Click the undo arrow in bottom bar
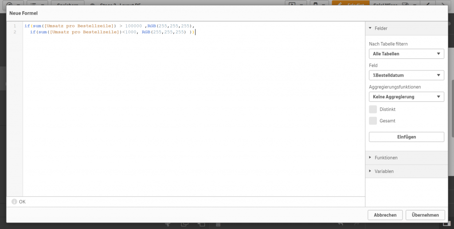This screenshot has width=454, height=229. (x=340, y=225)
